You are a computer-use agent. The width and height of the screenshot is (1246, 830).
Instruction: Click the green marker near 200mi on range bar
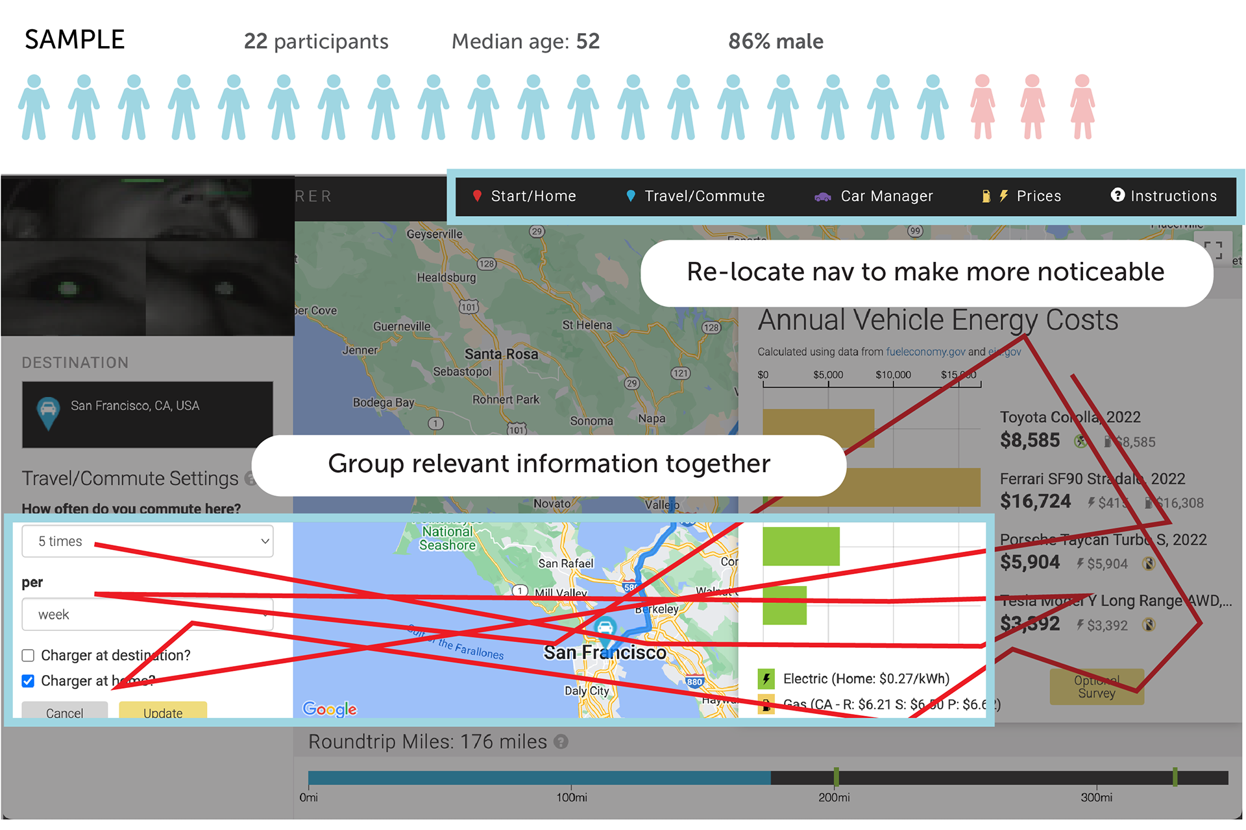click(x=837, y=777)
